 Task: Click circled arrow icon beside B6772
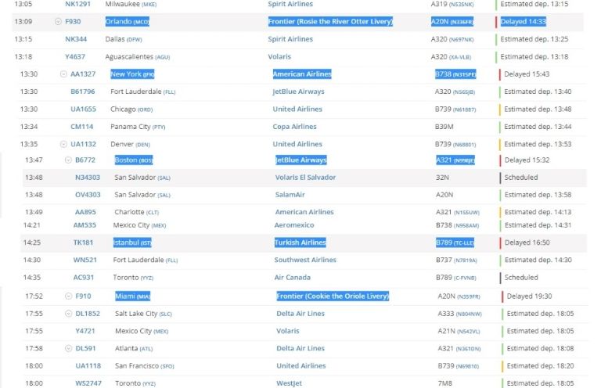click(68, 160)
